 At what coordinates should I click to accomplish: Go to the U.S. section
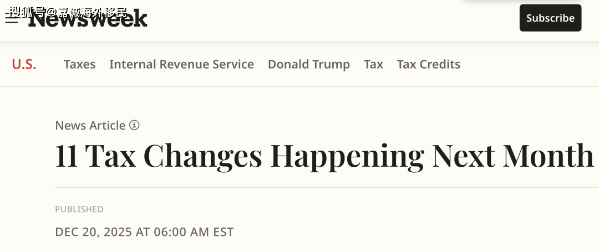point(24,64)
